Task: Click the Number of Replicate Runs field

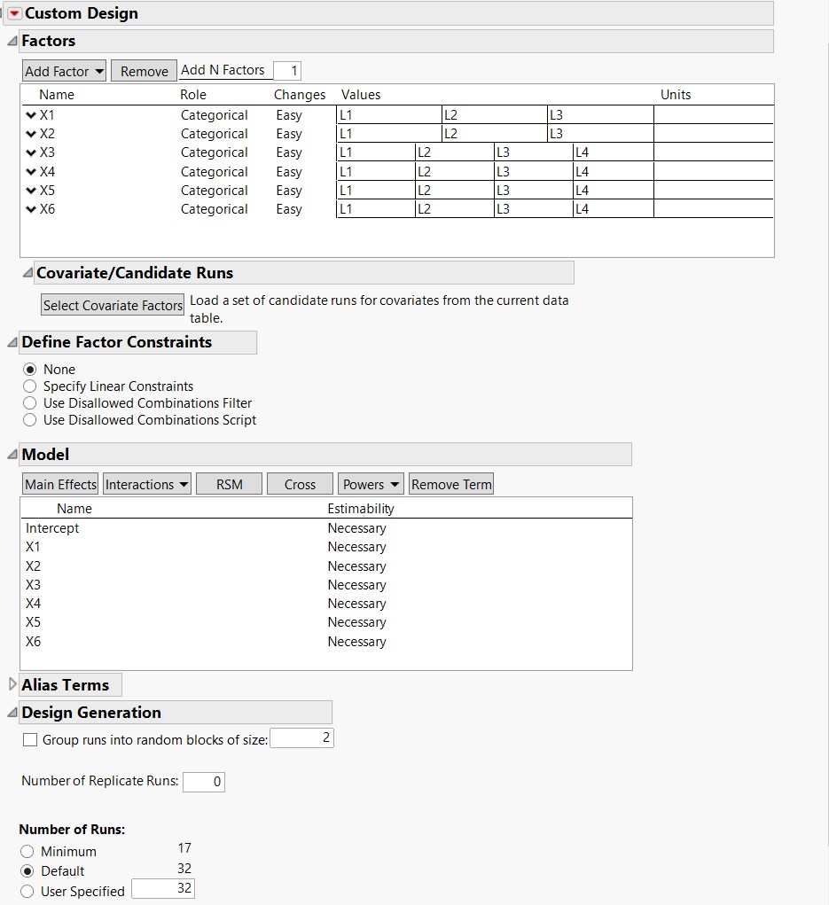Action: pyautogui.click(x=204, y=782)
